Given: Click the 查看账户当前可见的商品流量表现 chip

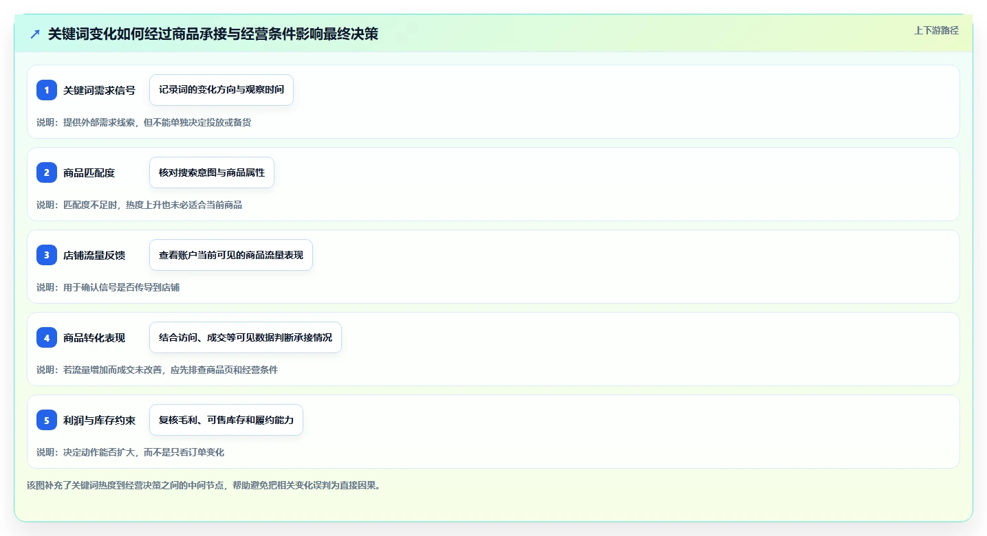Looking at the screenshot, I should point(231,255).
